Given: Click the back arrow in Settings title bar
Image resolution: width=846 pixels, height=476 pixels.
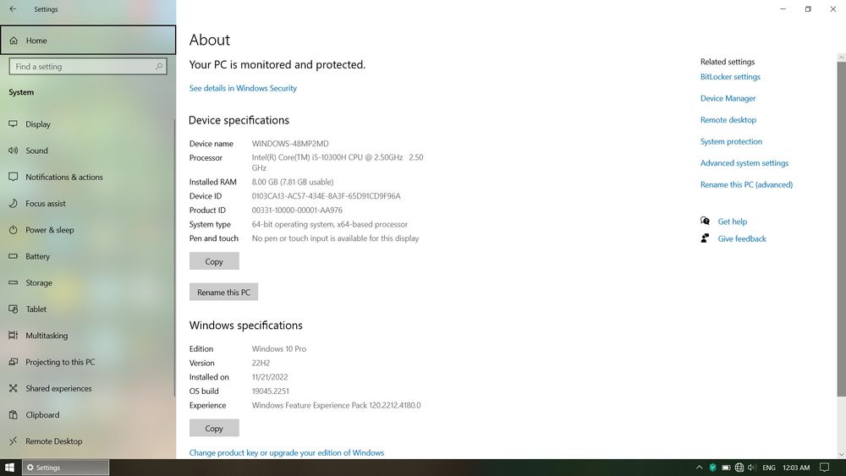Looking at the screenshot, I should tap(13, 9).
